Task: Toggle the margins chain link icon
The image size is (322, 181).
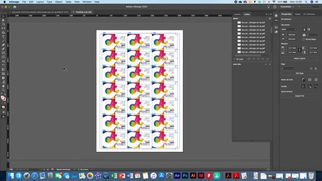Action: click(x=299, y=50)
